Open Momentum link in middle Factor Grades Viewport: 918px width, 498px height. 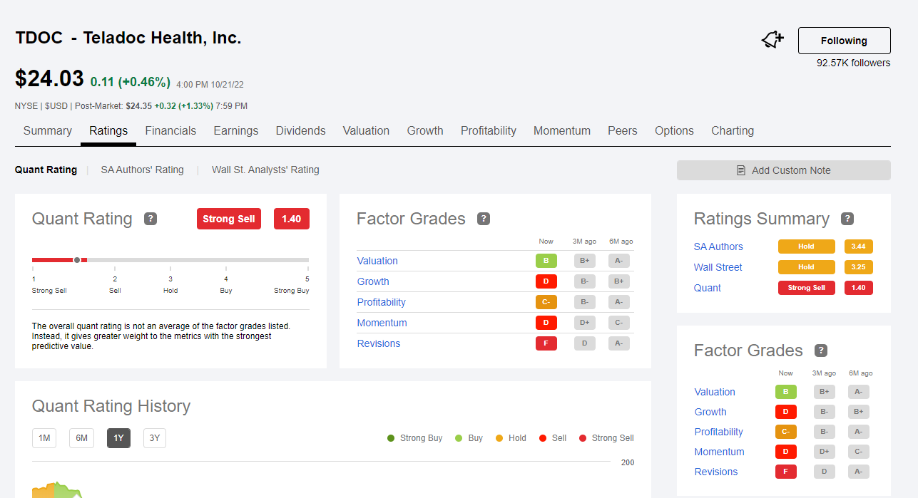click(x=382, y=323)
